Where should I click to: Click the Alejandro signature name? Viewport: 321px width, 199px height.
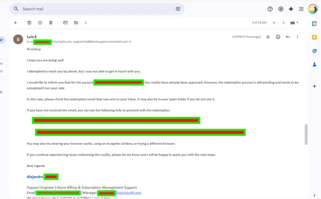[35, 177]
